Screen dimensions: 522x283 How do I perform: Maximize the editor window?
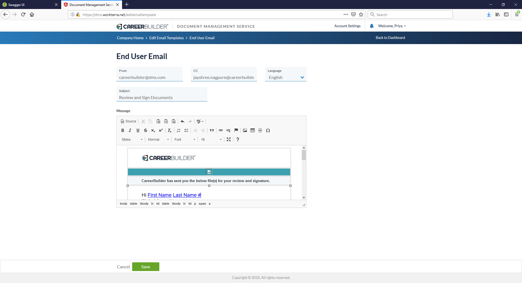(229, 139)
